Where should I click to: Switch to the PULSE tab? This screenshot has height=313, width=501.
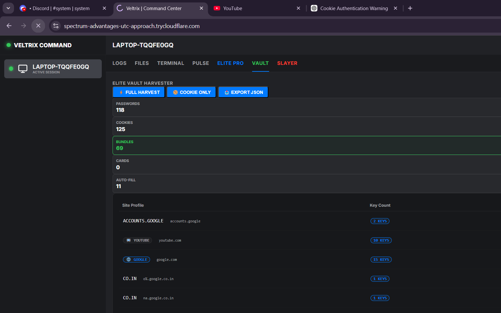[x=201, y=63]
